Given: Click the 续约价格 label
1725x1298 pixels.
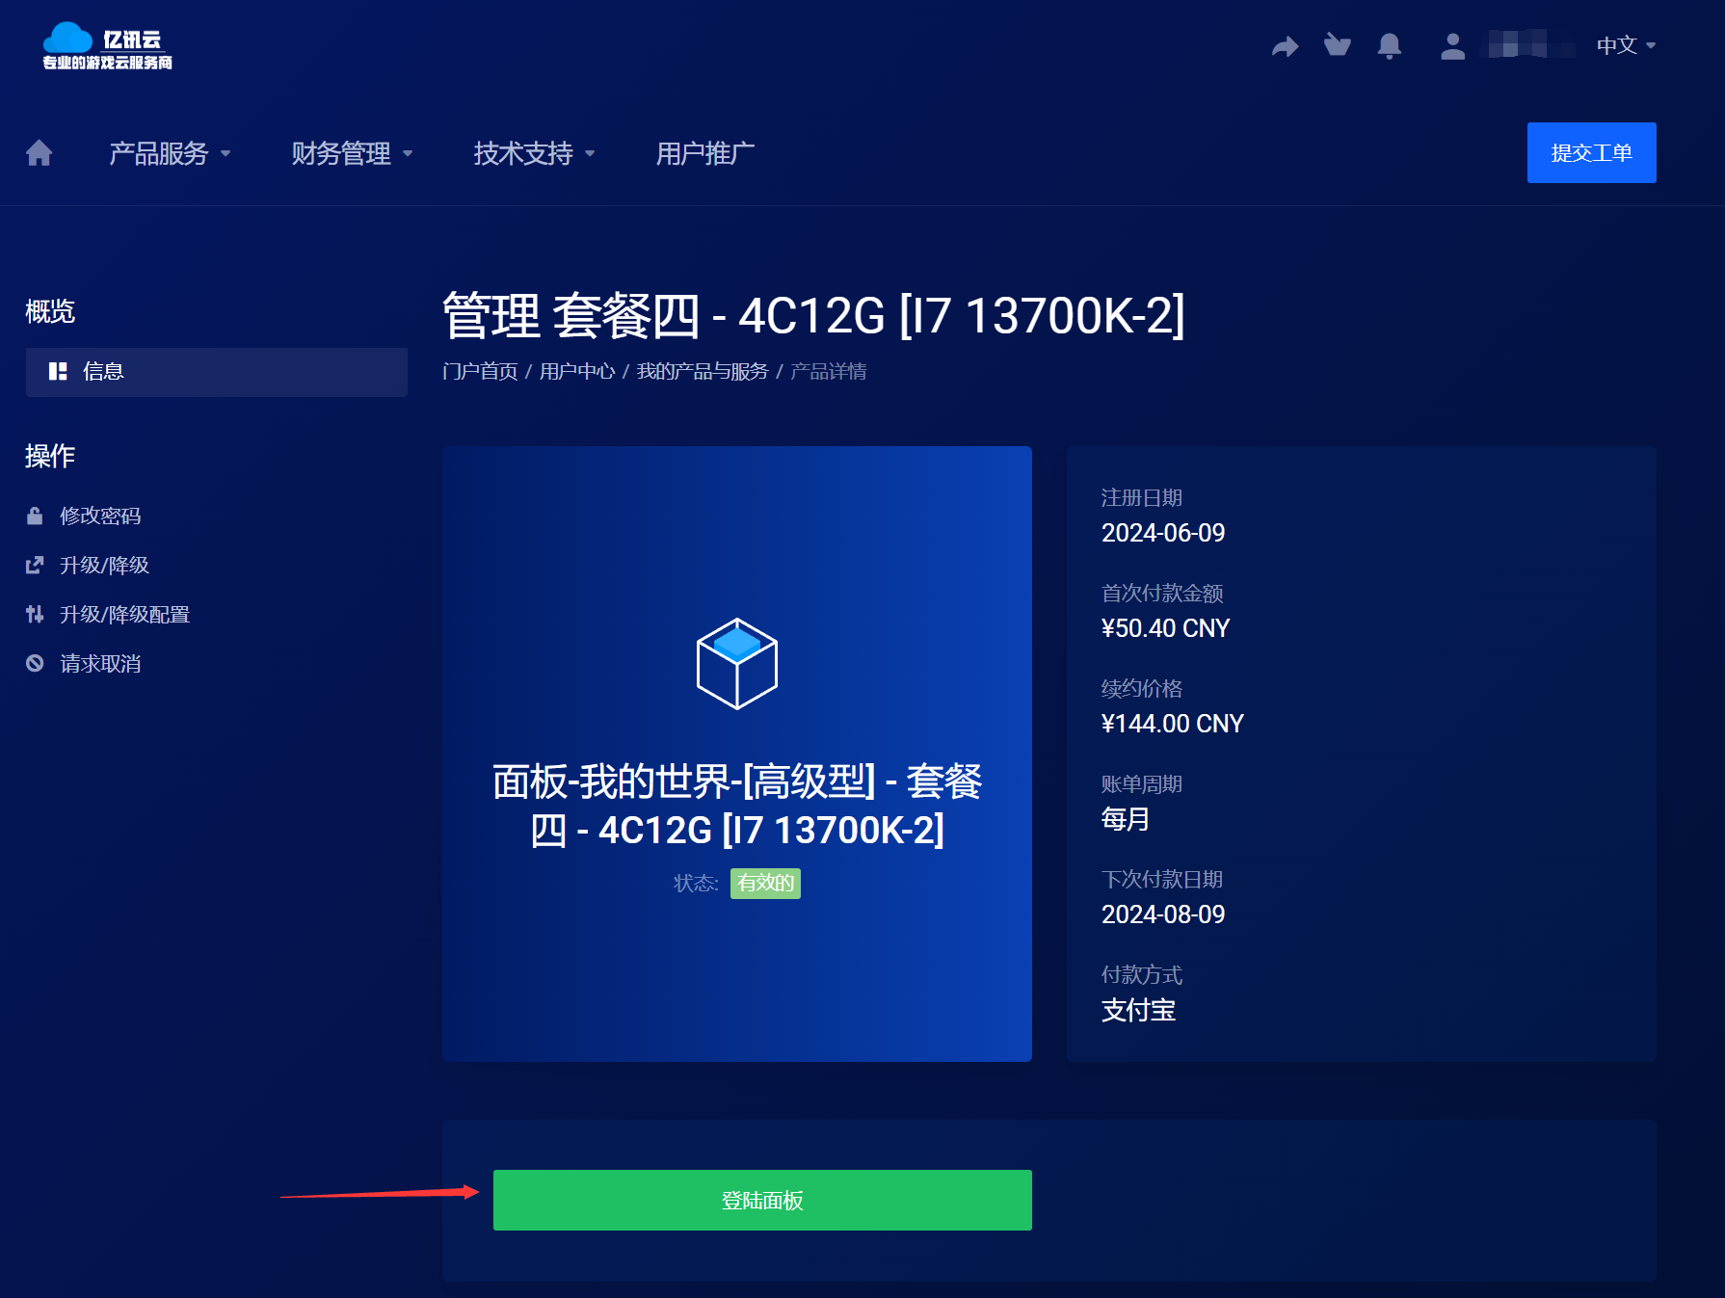Looking at the screenshot, I should click(1142, 688).
